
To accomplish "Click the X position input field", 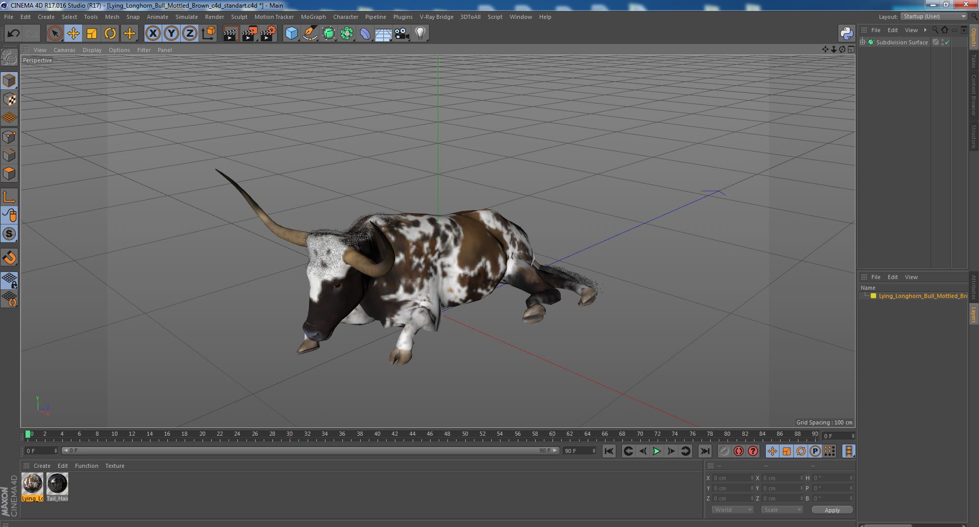I will click(x=732, y=478).
